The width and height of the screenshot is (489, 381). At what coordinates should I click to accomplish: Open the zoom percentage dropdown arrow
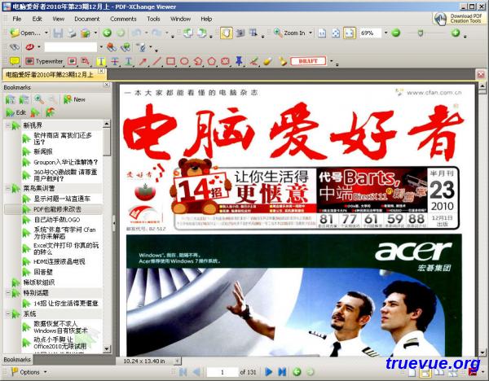[x=385, y=33]
